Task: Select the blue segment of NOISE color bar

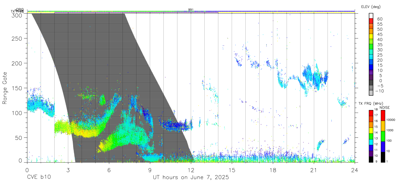Action: coord(383,147)
